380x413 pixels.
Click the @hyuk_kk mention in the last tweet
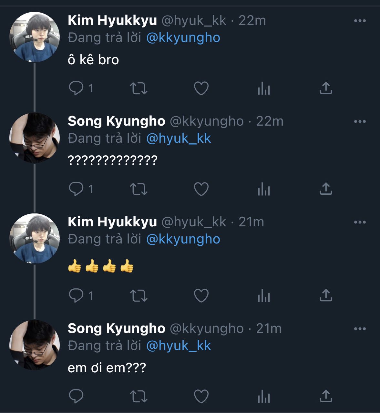179,346
